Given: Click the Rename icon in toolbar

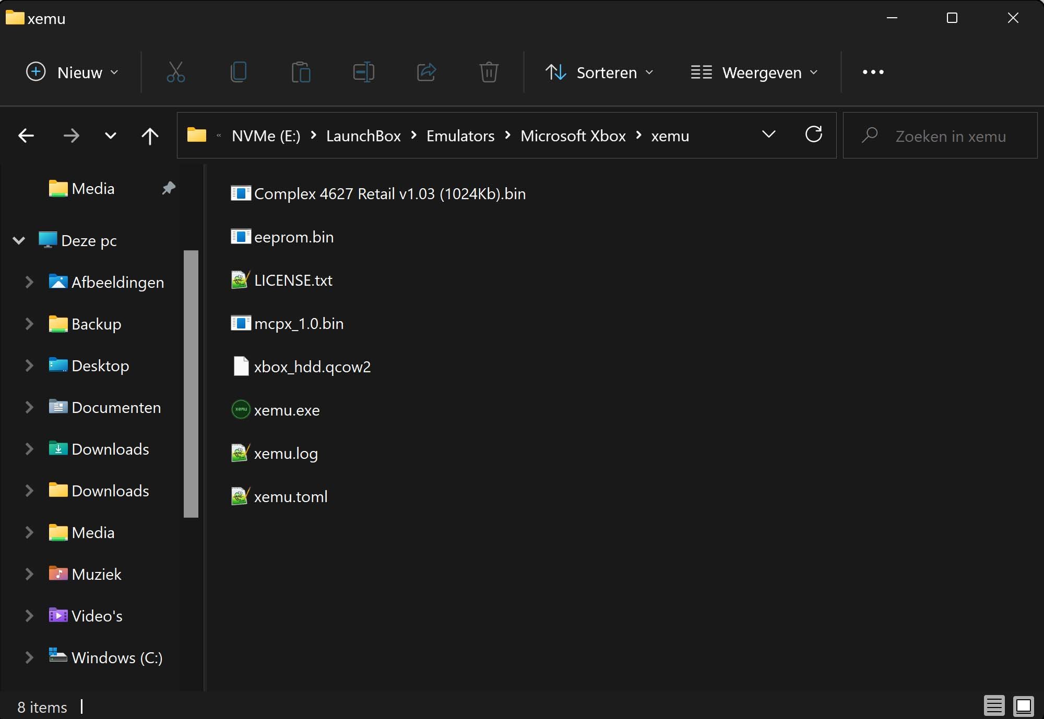Looking at the screenshot, I should (x=364, y=72).
